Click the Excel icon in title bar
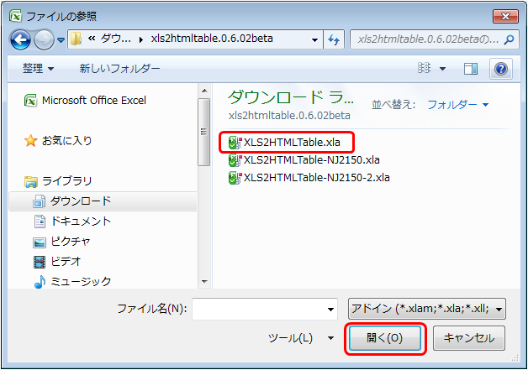This screenshot has width=528, height=370. 16,16
